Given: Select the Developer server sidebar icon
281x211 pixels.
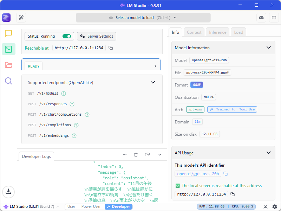Looking at the screenshot, I should [x=8, y=49].
